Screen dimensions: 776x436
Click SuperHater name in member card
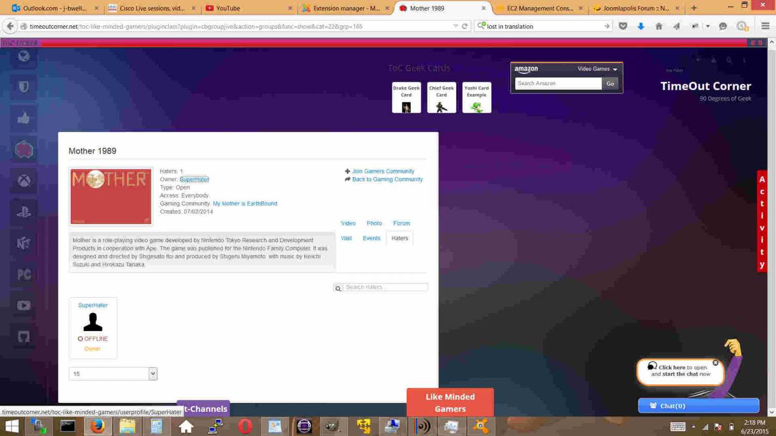pos(93,305)
